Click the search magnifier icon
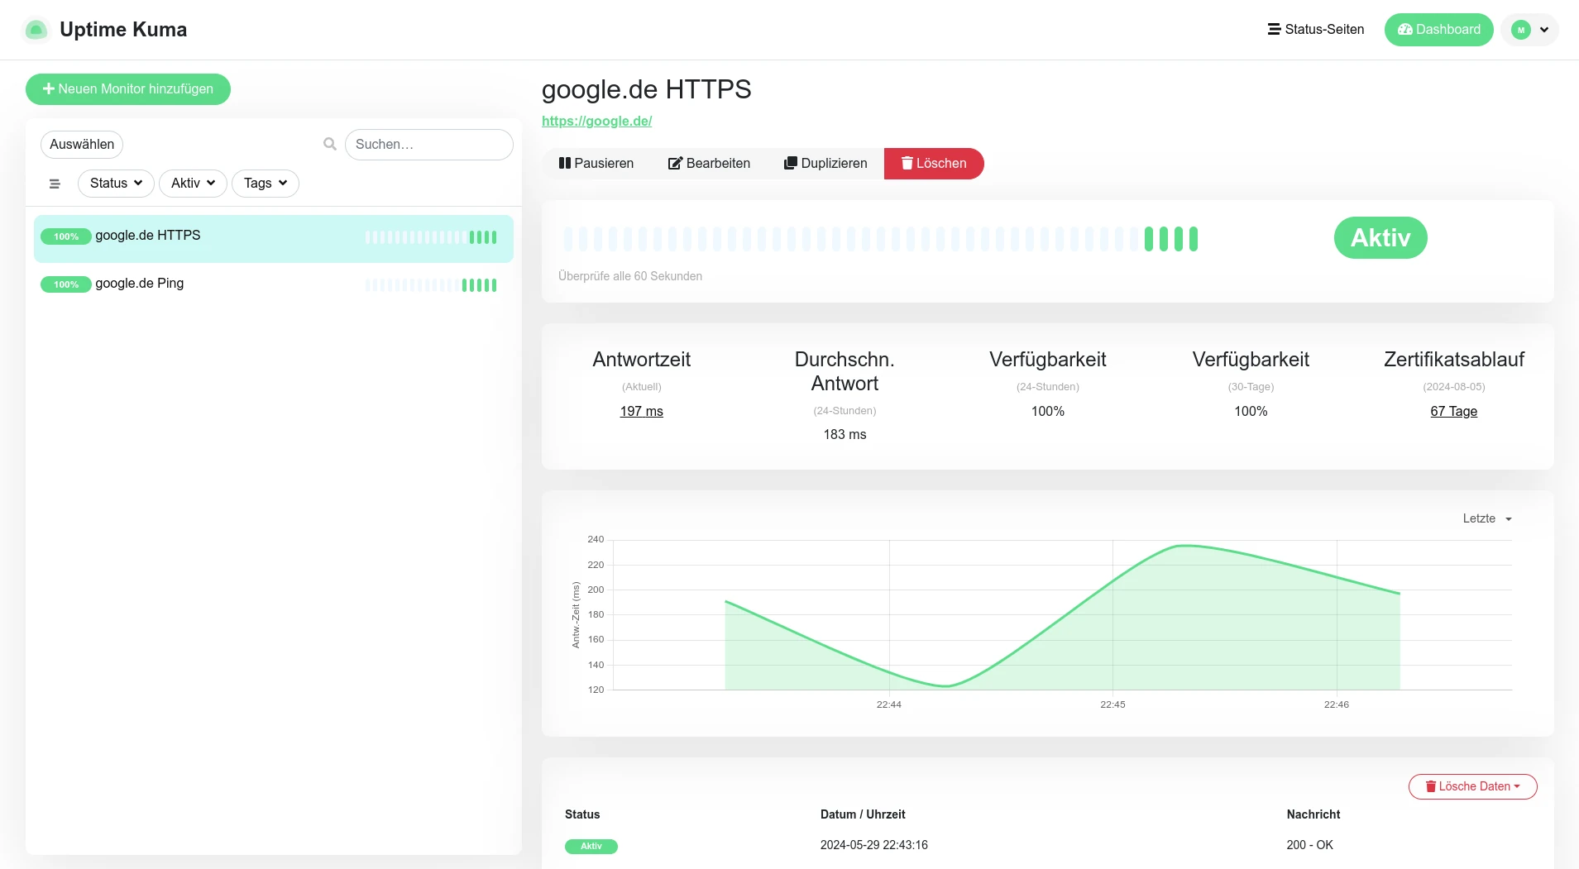The image size is (1579, 869). (x=330, y=145)
